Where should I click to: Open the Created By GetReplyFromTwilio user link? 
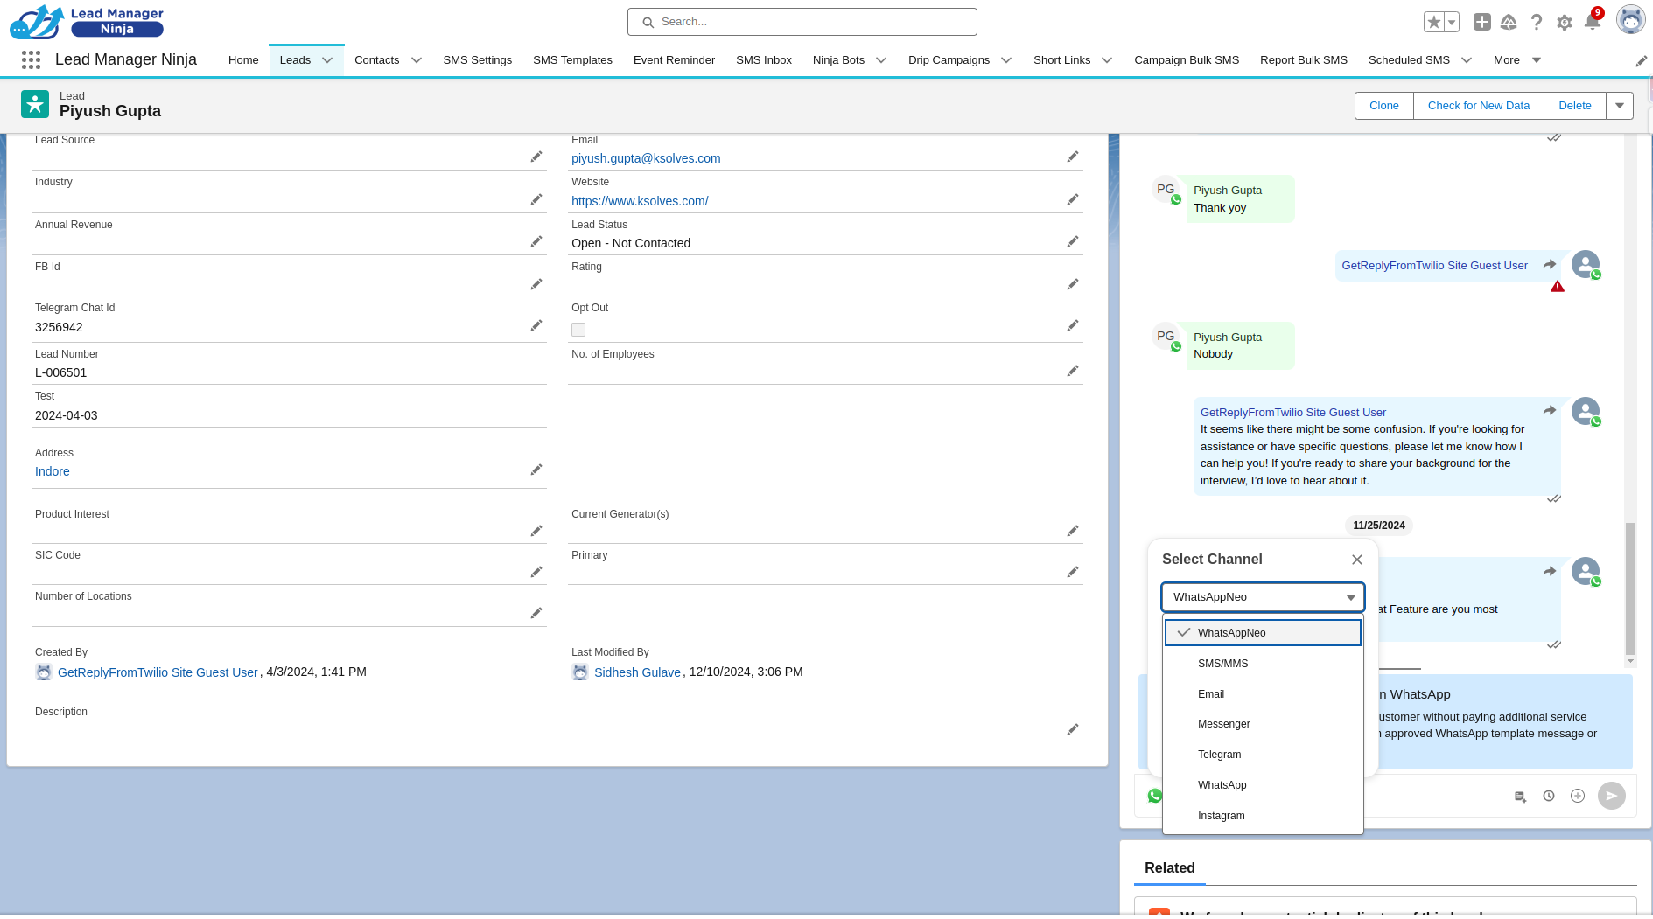[158, 672]
